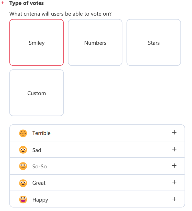Click the Terrible label text

pyautogui.click(x=41, y=133)
